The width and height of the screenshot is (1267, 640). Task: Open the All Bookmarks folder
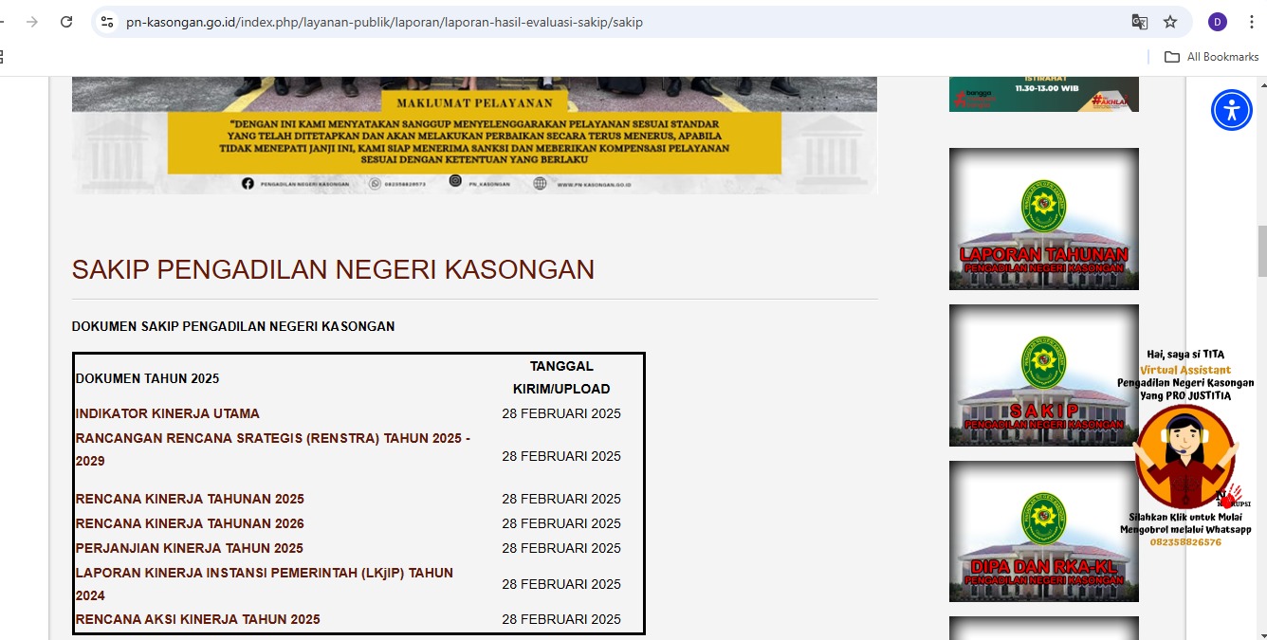point(1210,57)
